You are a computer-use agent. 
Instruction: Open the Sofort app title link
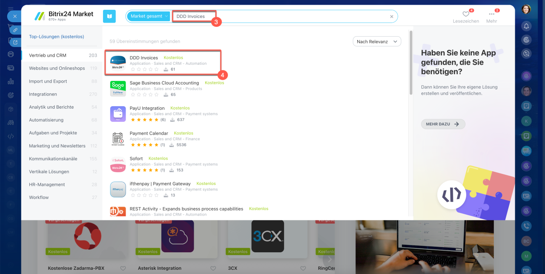pos(136,159)
